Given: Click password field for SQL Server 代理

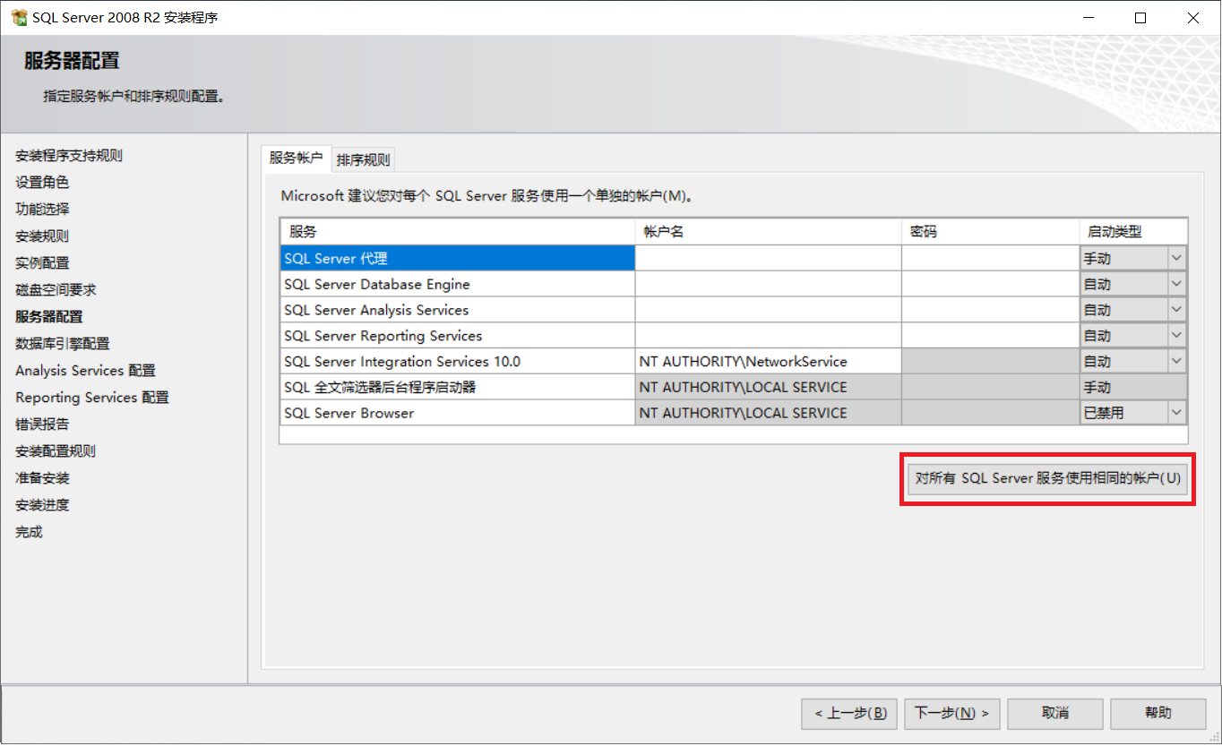Looking at the screenshot, I should [x=990, y=258].
